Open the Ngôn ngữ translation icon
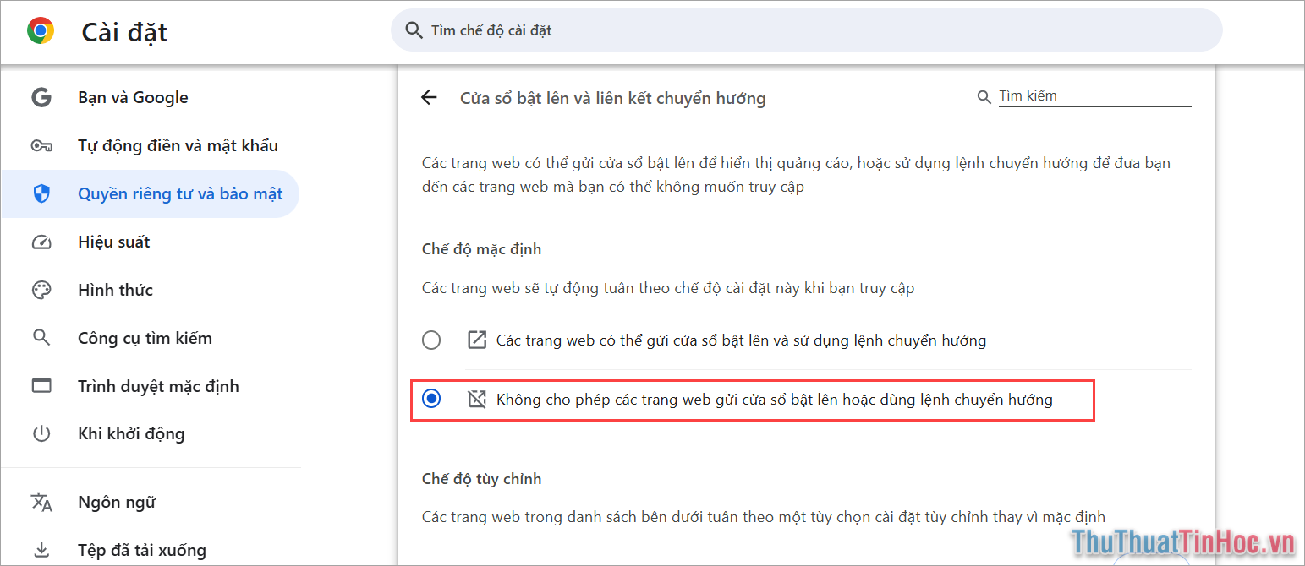The height and width of the screenshot is (566, 1305). click(x=41, y=502)
